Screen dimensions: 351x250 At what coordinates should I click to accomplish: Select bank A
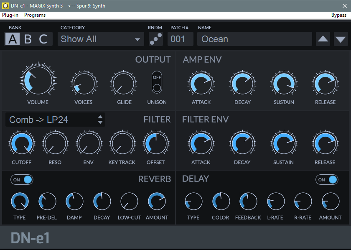tap(13, 39)
